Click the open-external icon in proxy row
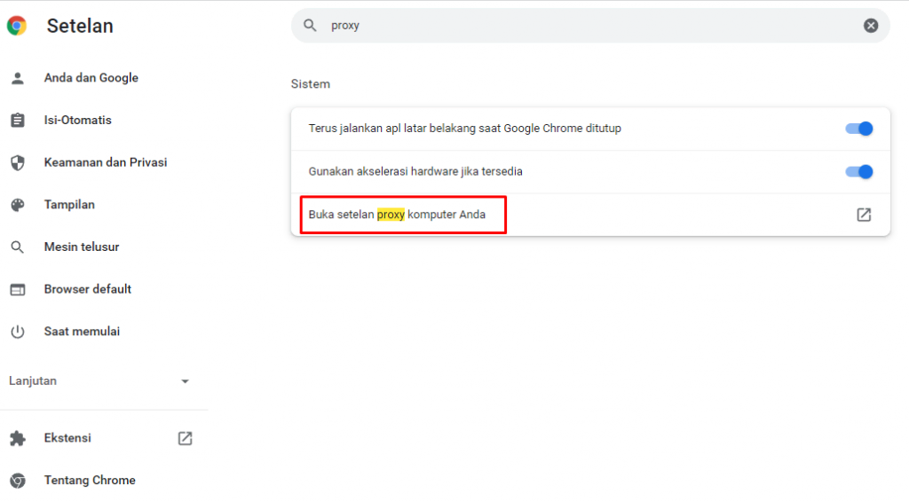The height and width of the screenshot is (501, 909). tap(863, 215)
